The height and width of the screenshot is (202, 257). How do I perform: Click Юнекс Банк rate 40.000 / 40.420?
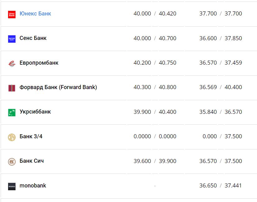[155, 14]
